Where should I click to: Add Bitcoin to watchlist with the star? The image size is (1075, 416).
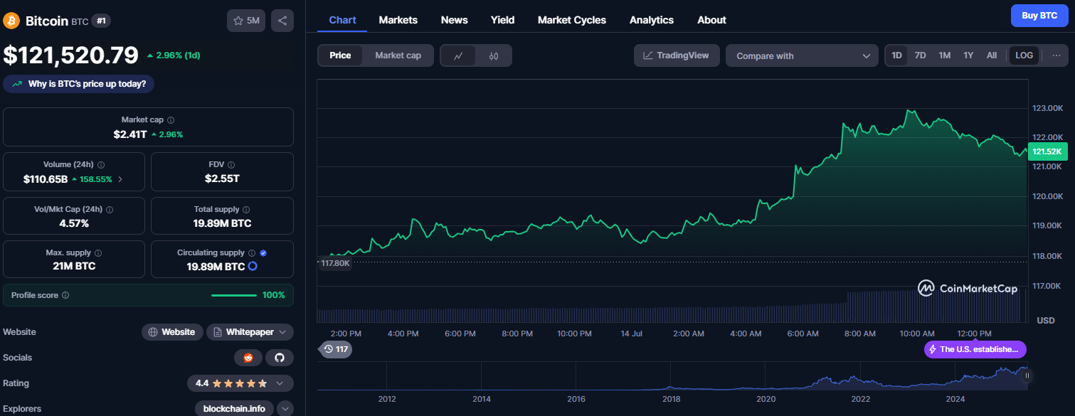coord(246,21)
